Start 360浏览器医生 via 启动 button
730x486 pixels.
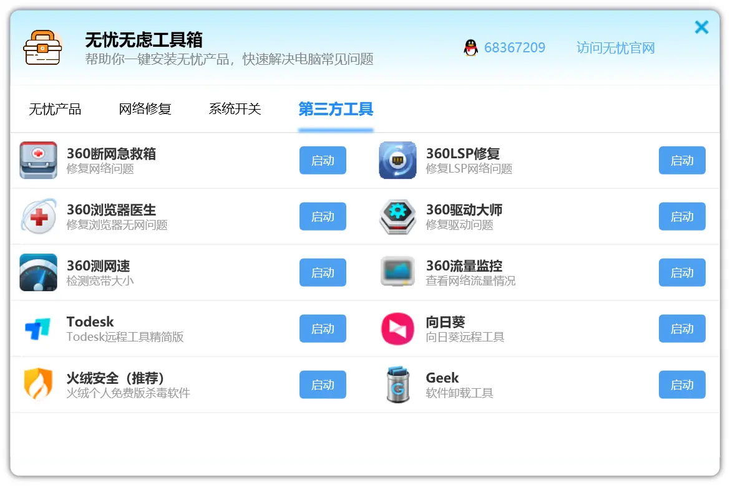(323, 216)
